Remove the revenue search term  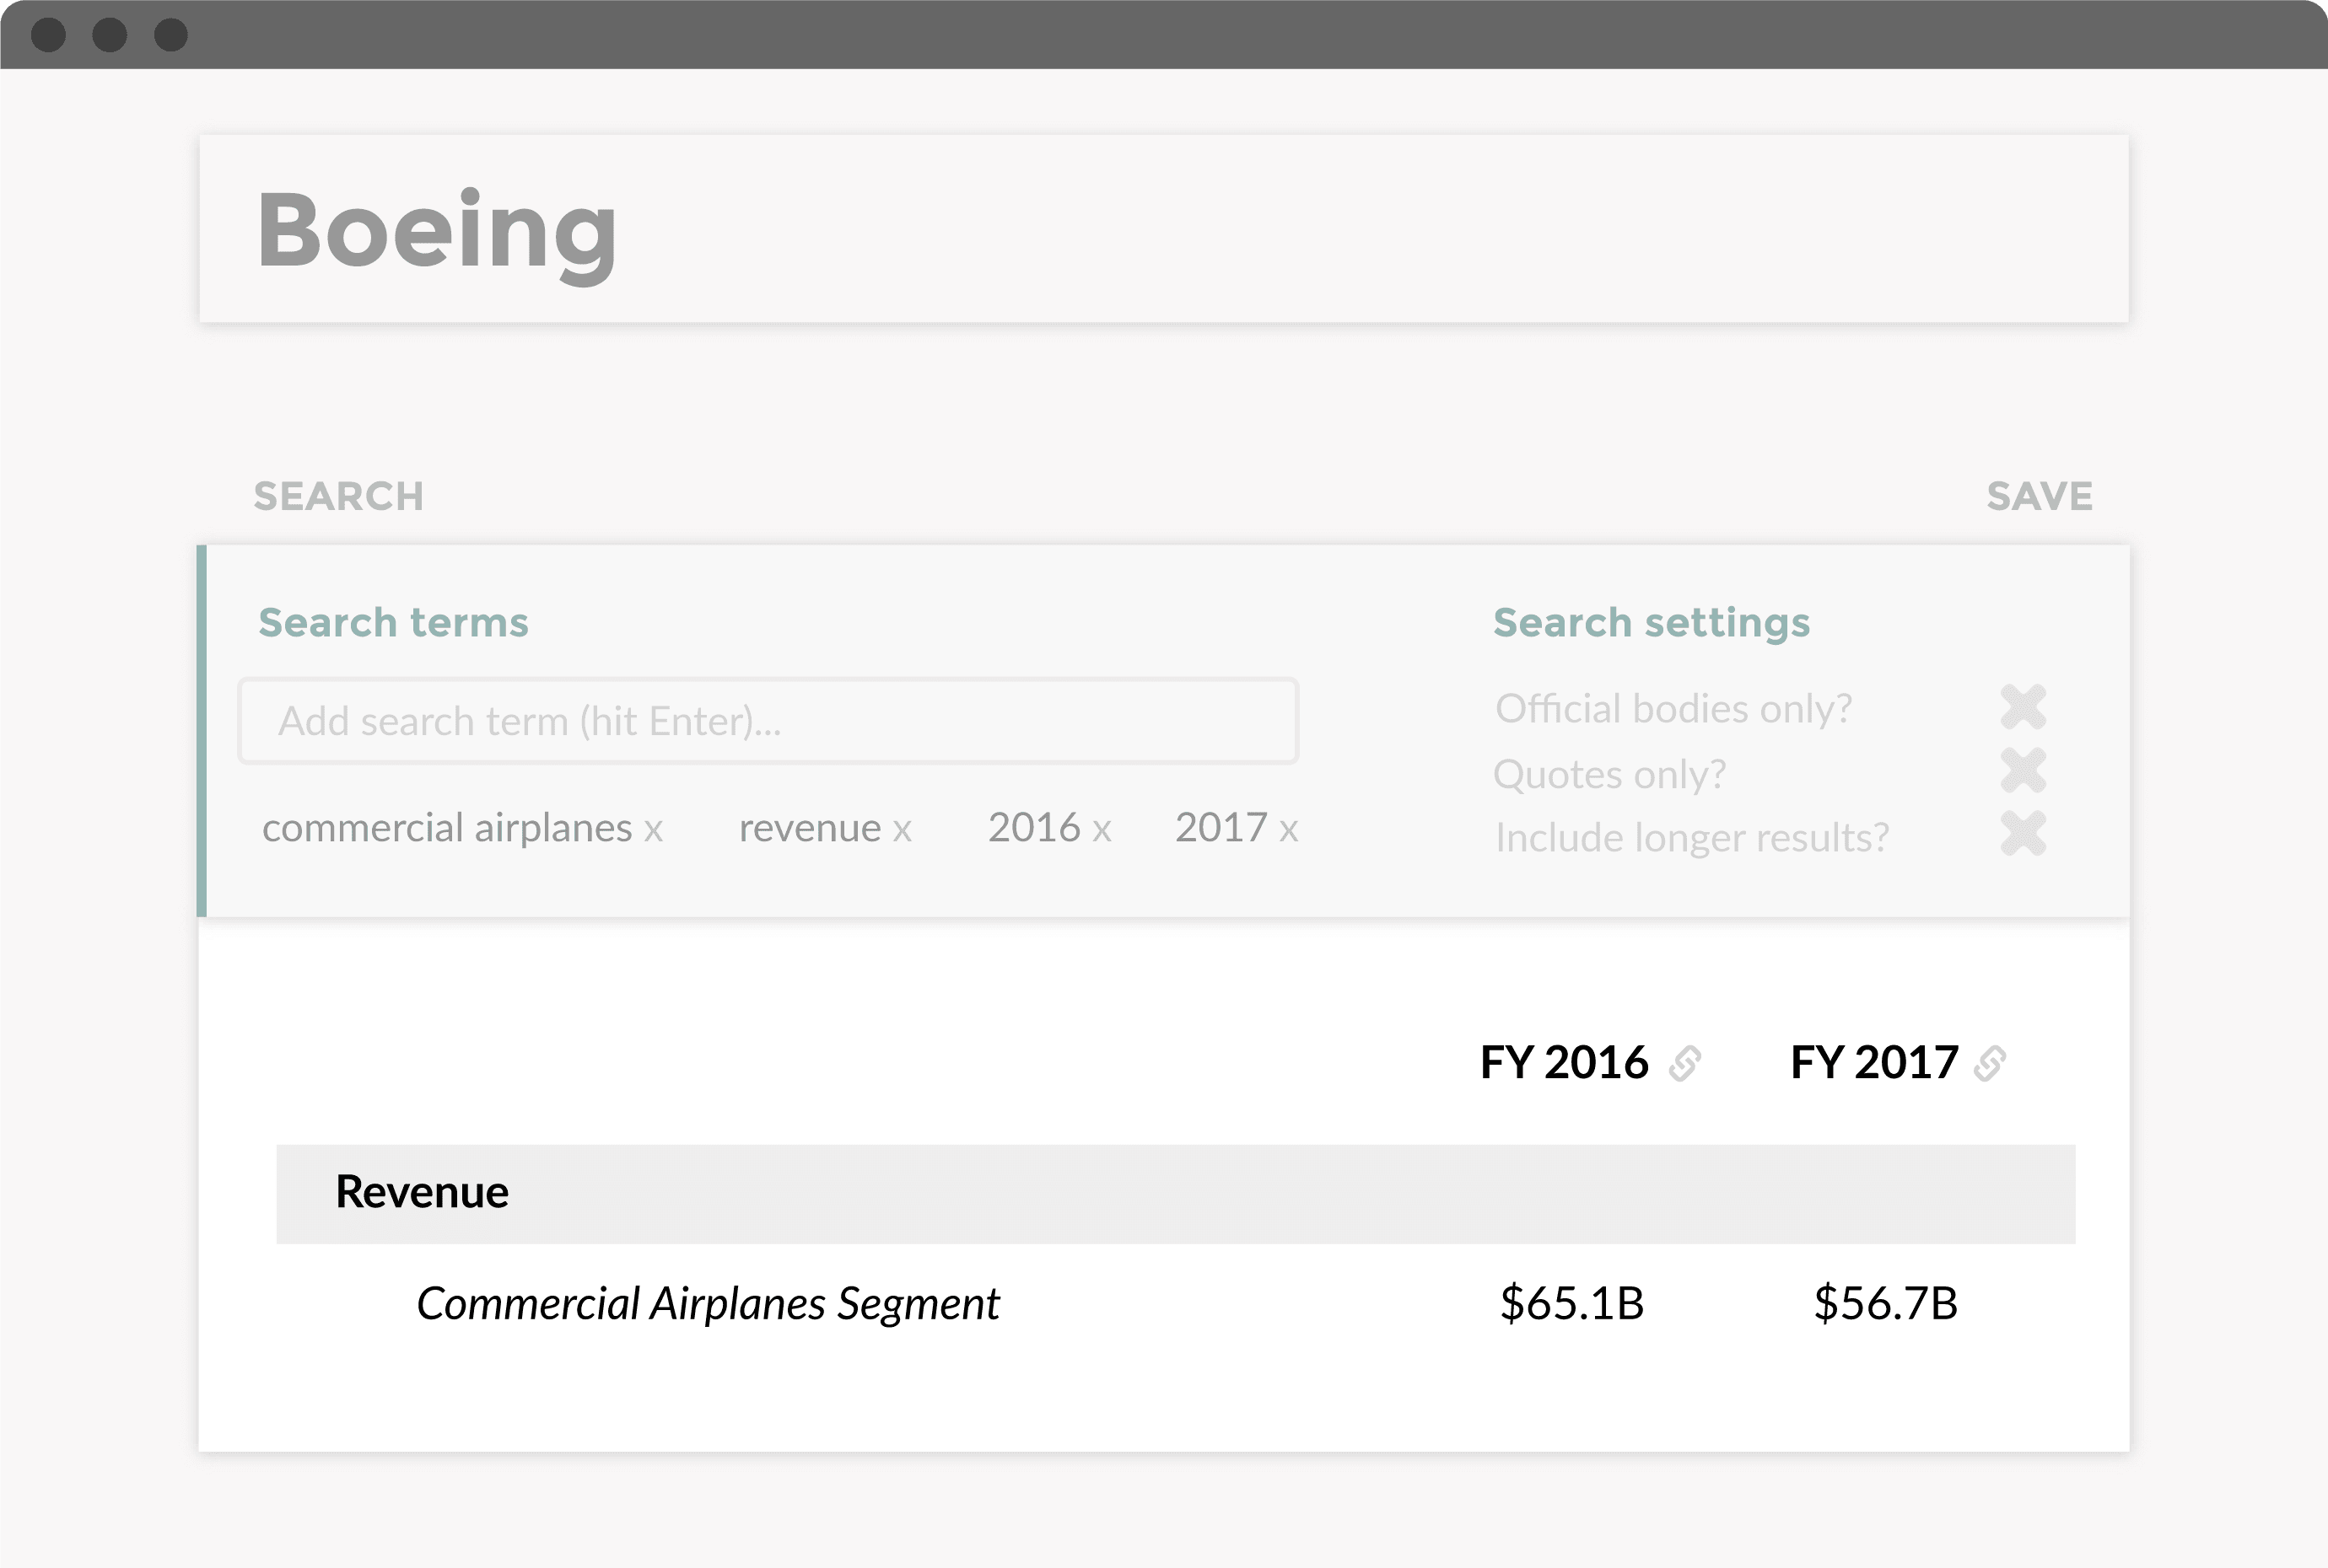tap(903, 830)
